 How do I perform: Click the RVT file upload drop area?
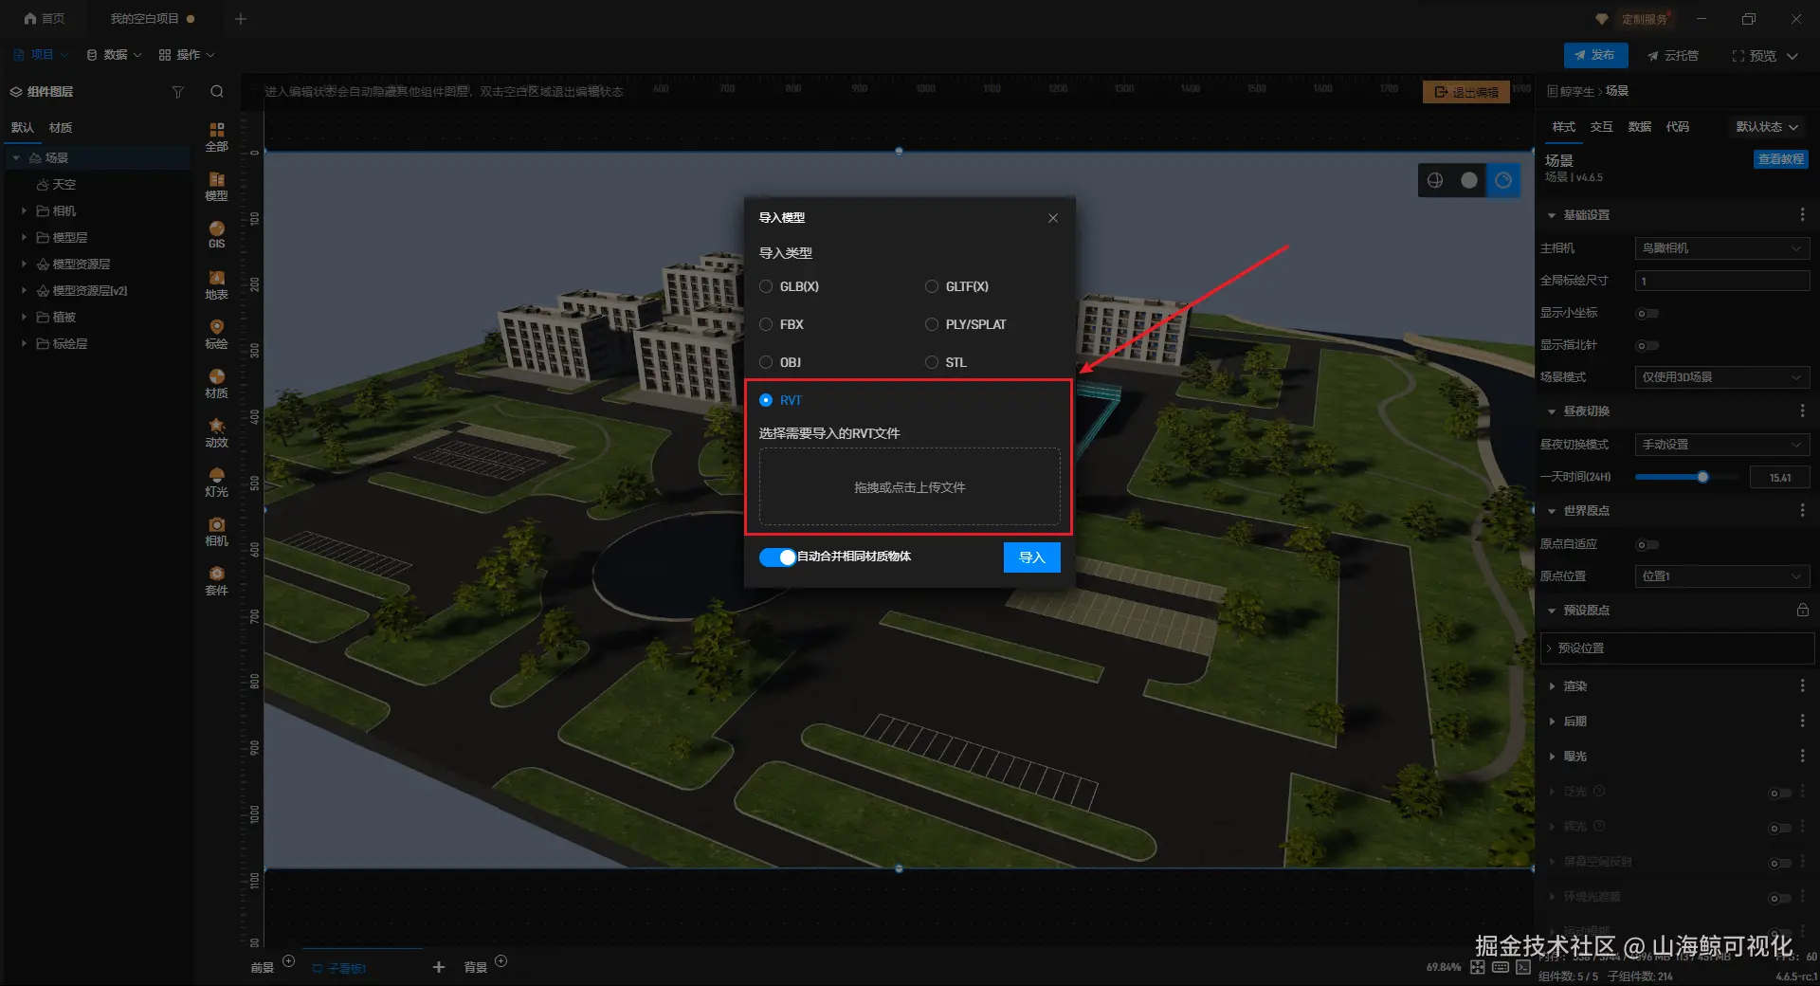910,487
